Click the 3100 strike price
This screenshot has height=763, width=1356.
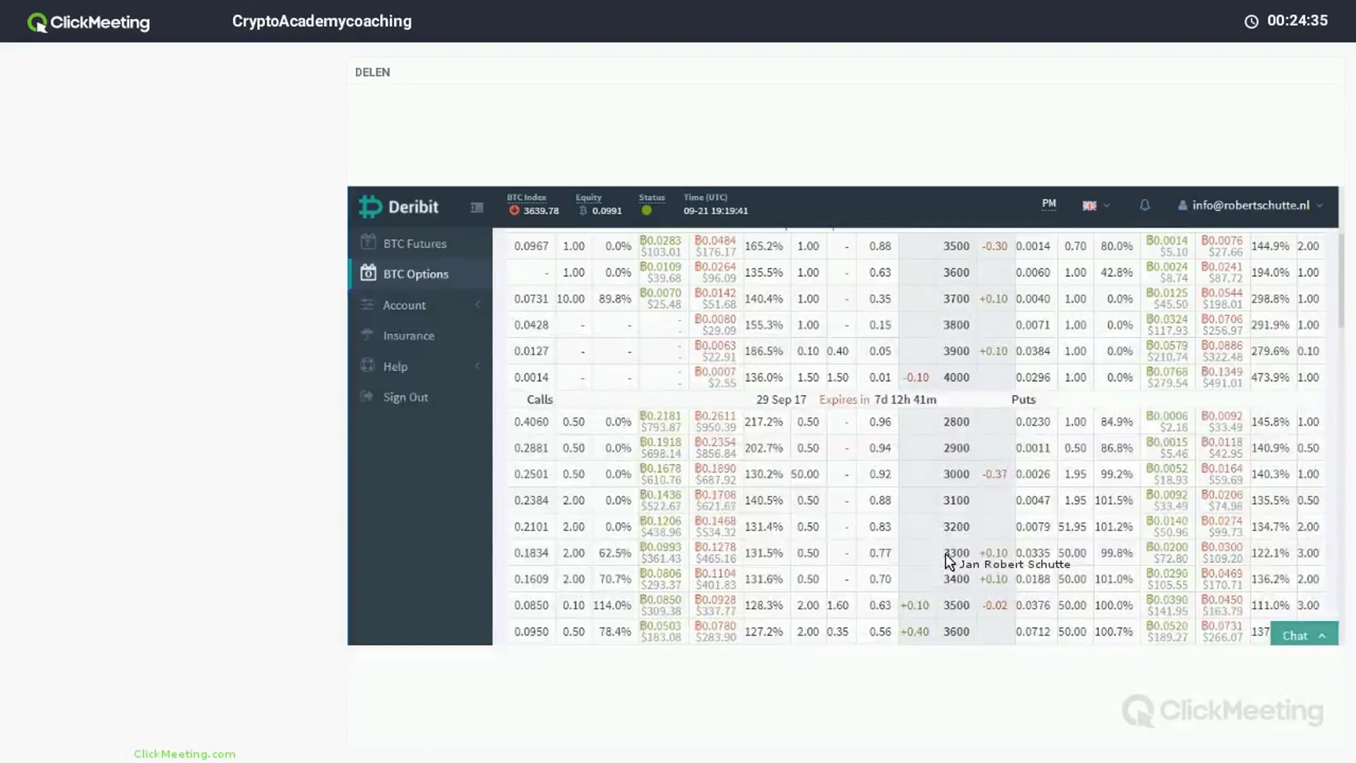coord(956,500)
